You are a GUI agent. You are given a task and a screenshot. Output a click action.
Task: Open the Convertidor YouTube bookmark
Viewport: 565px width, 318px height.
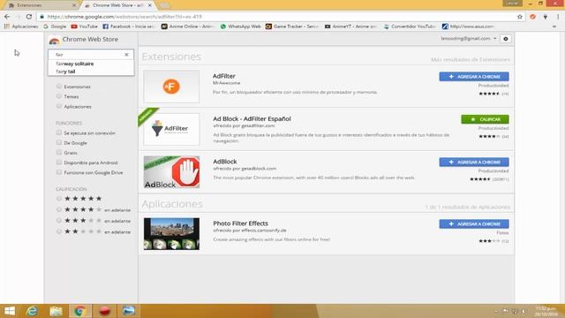point(410,26)
